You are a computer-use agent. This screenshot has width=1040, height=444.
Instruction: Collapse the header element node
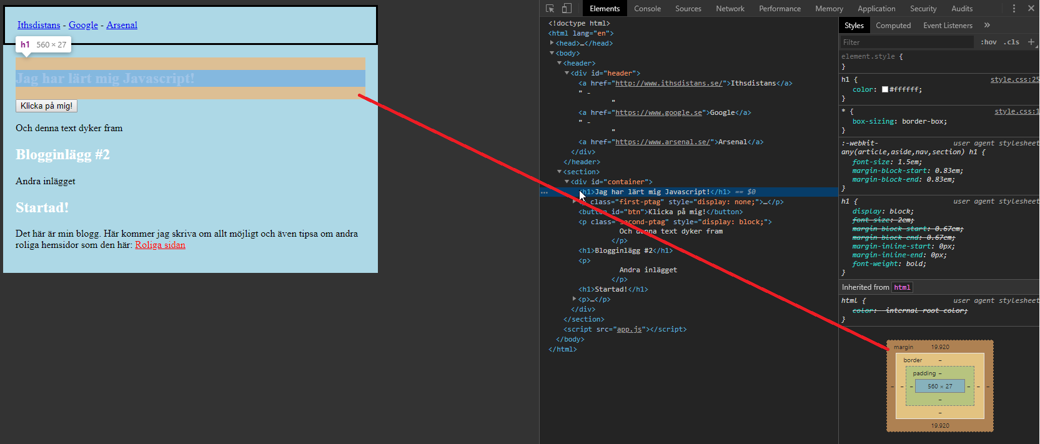[x=560, y=63]
